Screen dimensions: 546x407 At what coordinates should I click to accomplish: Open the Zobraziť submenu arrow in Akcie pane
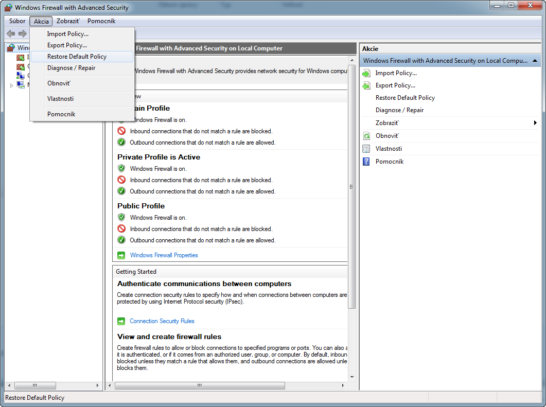point(535,123)
